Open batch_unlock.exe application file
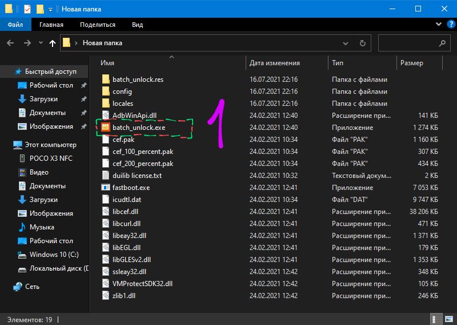457x325 pixels. coord(138,128)
